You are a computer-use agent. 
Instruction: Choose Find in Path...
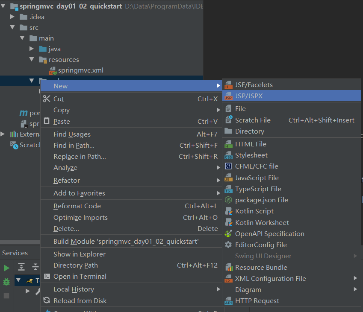point(131,146)
